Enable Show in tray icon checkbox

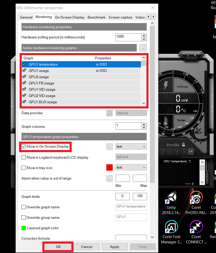tap(24, 168)
